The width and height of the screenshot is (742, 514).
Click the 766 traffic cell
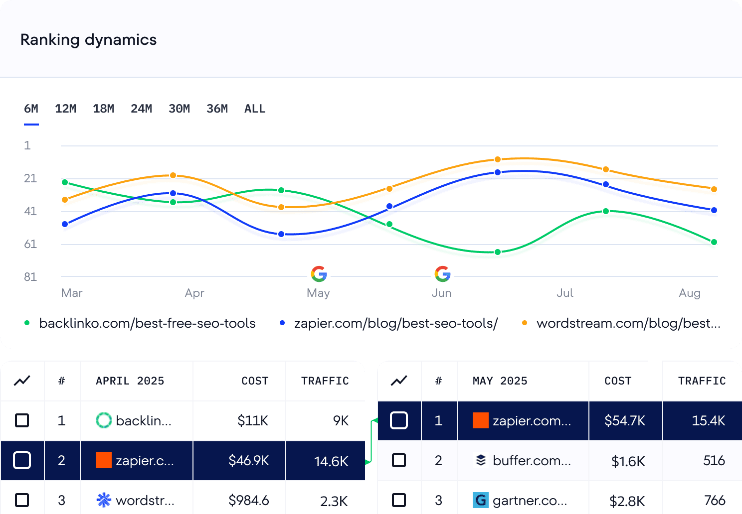click(x=715, y=501)
